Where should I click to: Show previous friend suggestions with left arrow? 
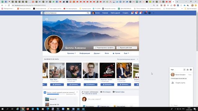pos(44,75)
